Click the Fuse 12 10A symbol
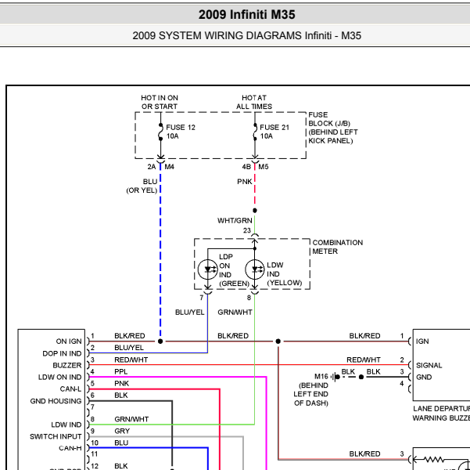This screenshot has height=470, width=470. 160,132
